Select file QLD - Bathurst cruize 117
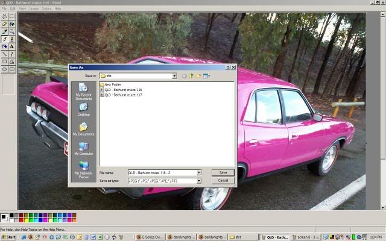 click(121, 95)
